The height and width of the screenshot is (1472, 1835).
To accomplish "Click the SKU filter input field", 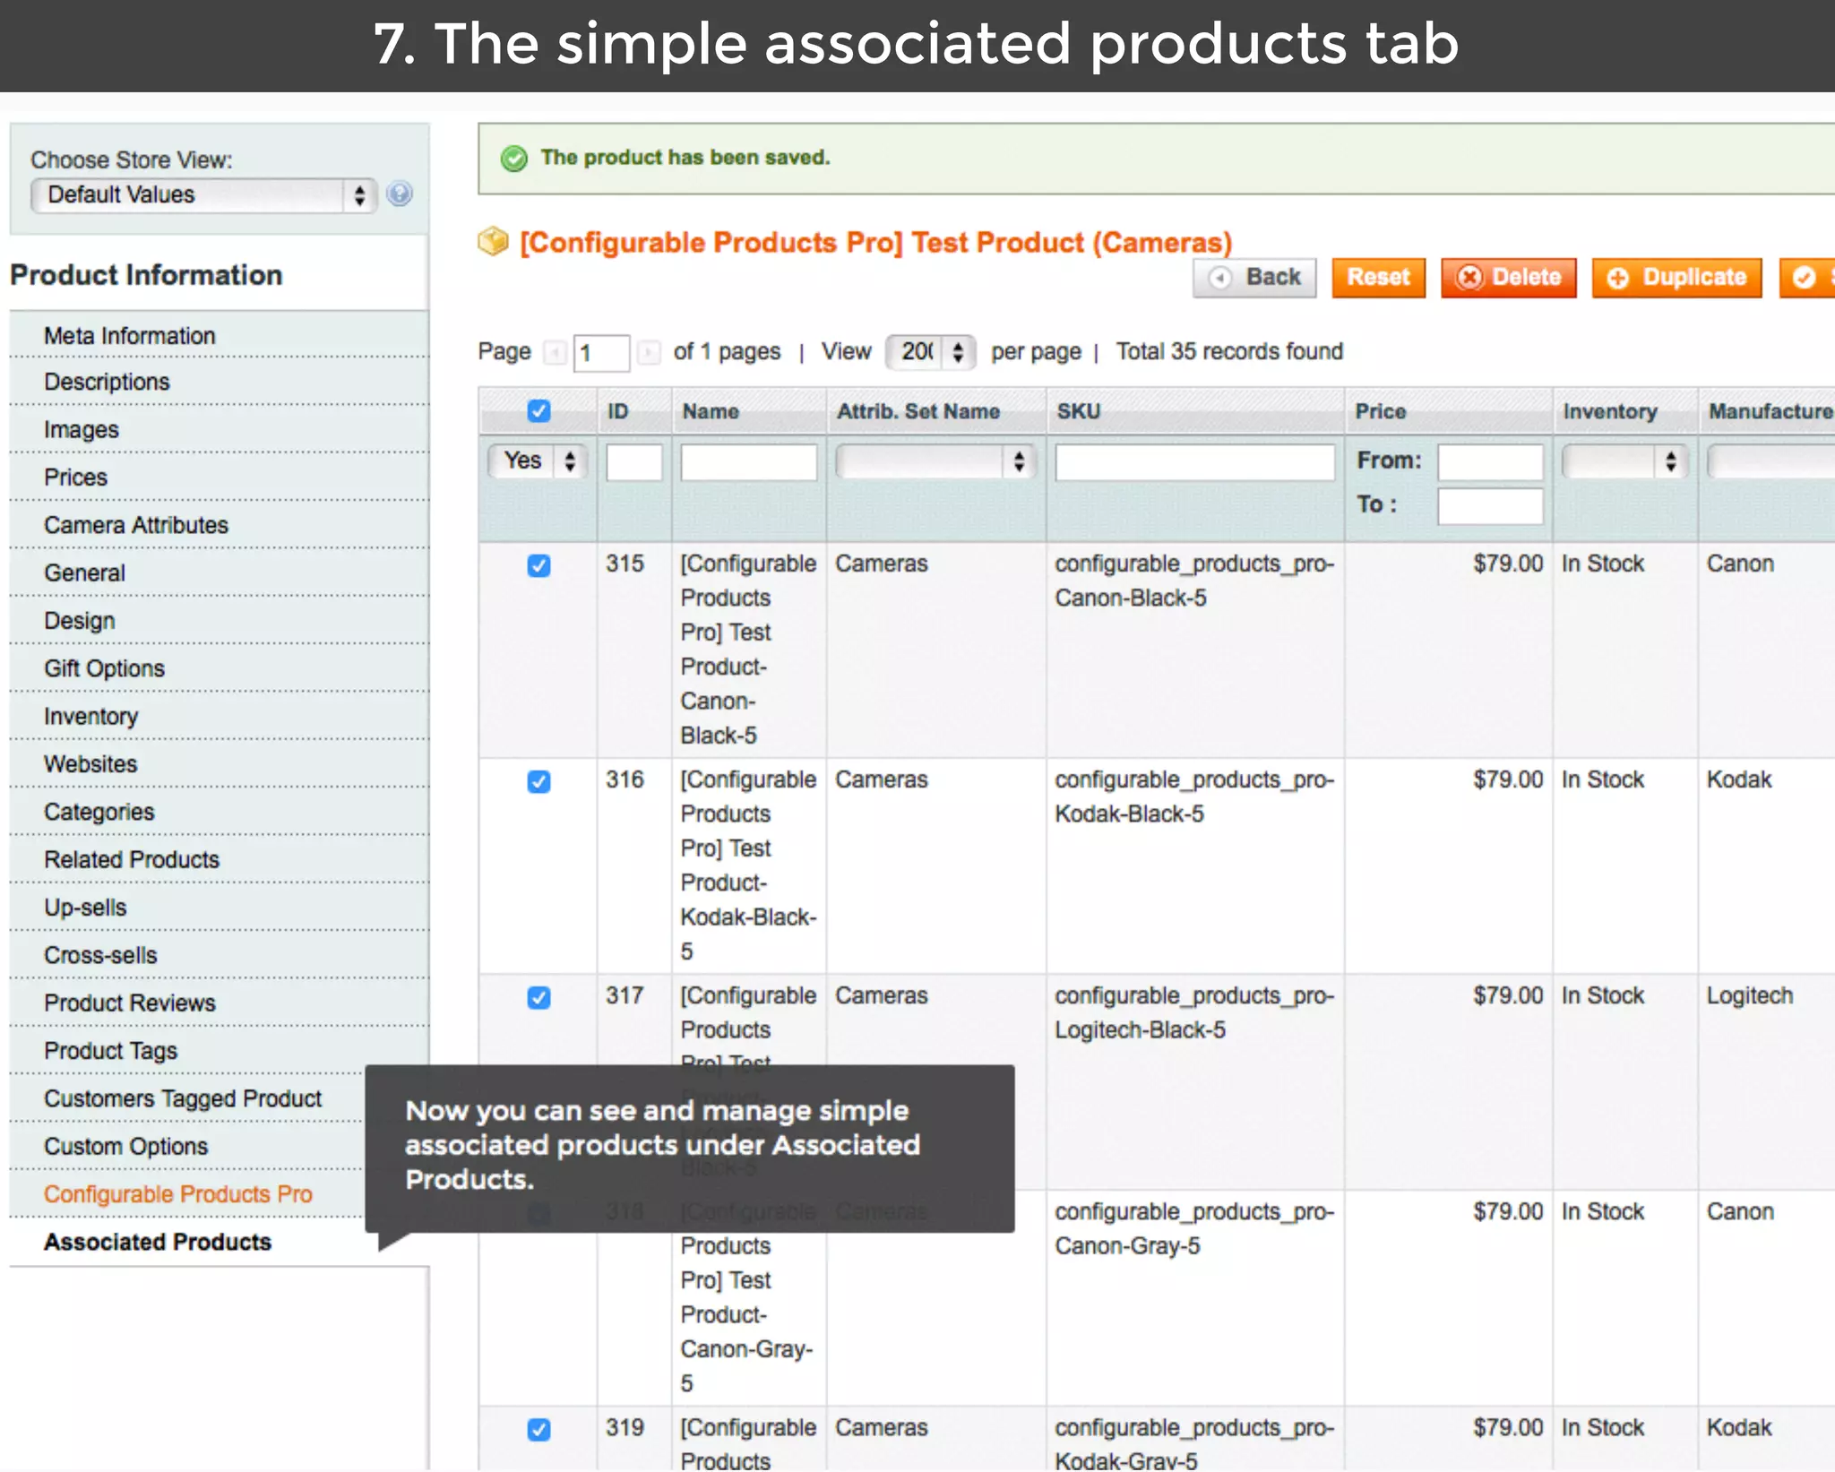I will point(1195,462).
